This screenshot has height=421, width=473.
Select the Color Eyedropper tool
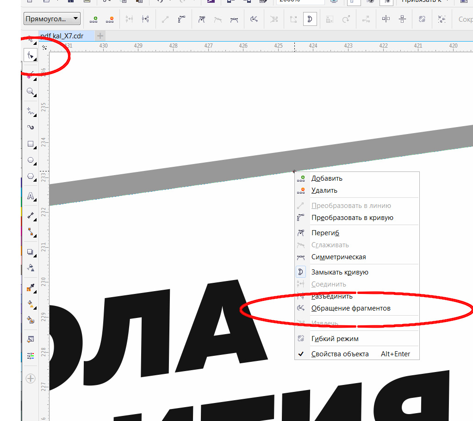31,287
